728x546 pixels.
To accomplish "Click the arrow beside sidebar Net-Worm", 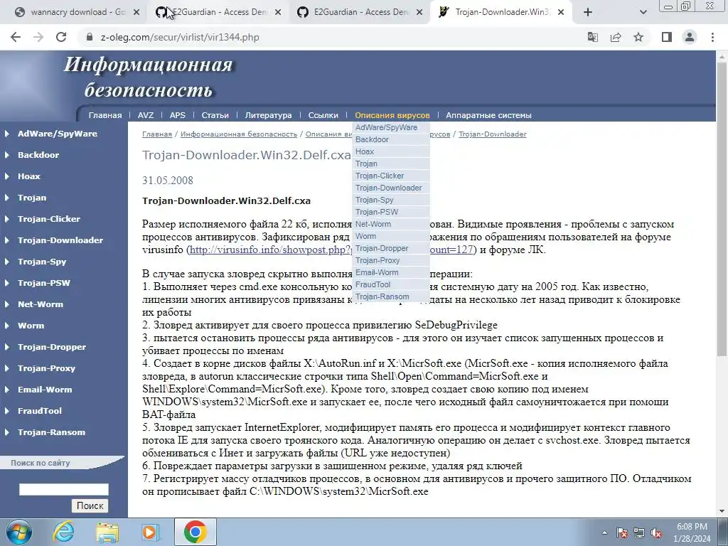I will pyautogui.click(x=7, y=304).
